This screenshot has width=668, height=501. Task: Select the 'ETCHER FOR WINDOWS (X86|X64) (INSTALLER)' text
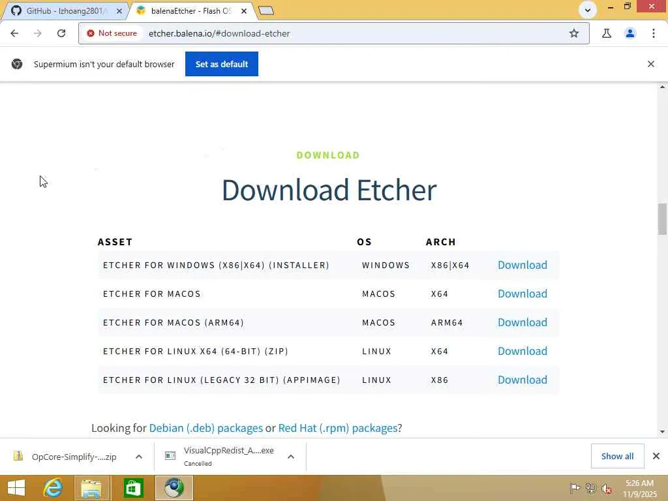pos(216,265)
